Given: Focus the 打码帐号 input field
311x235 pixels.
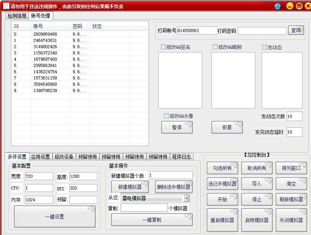Looking at the screenshot, I should pos(197,31).
